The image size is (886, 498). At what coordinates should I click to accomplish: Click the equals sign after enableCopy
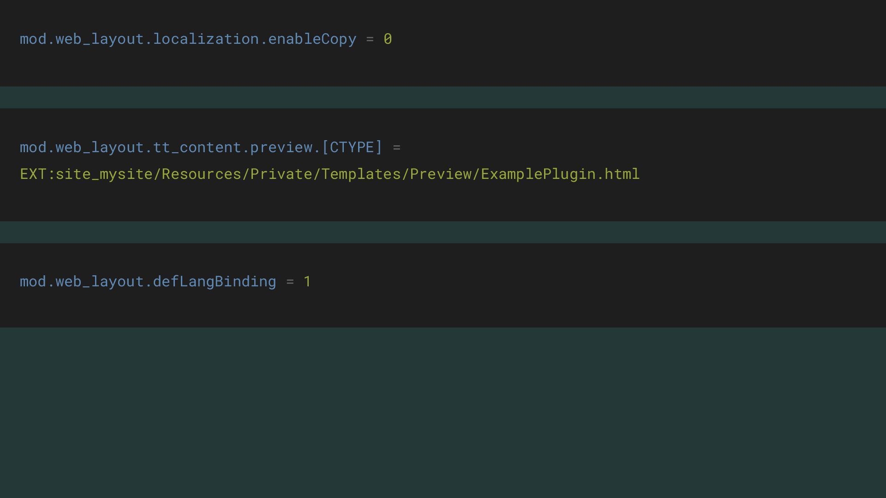point(370,39)
